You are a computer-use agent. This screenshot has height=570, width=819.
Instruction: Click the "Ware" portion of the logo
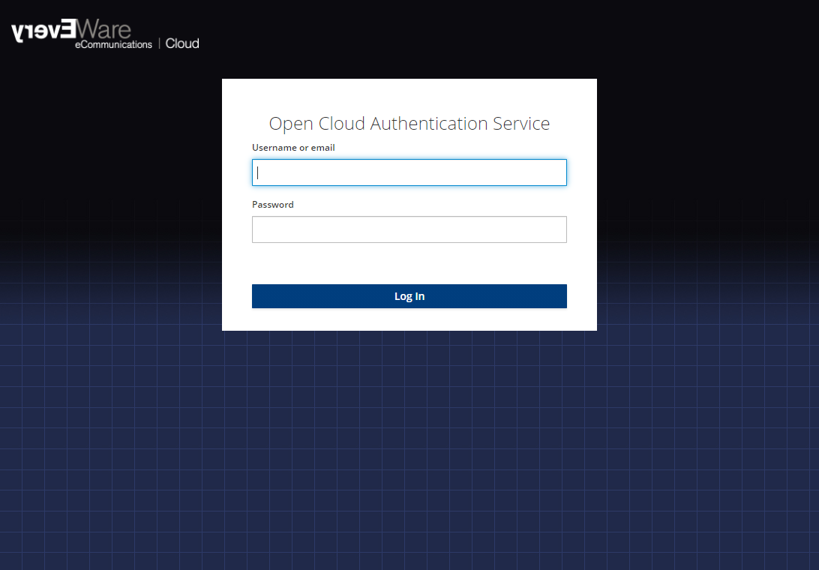(x=103, y=30)
